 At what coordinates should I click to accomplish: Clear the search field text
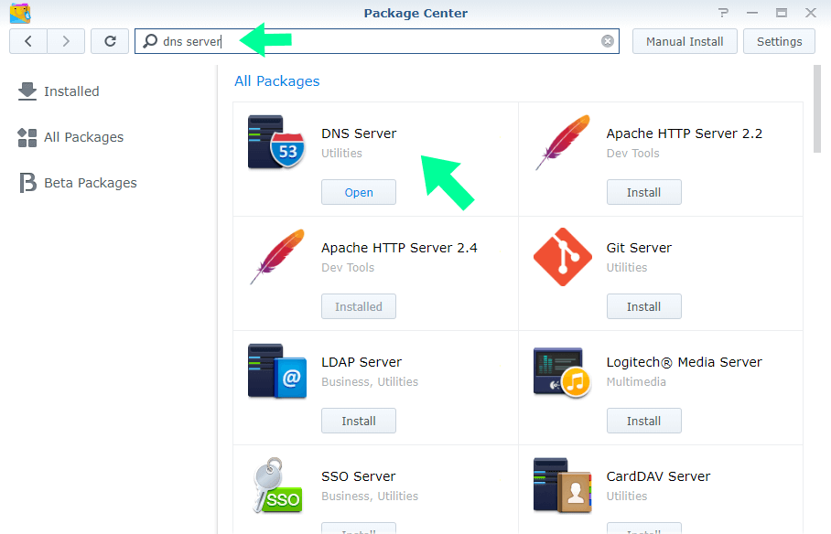pos(608,41)
